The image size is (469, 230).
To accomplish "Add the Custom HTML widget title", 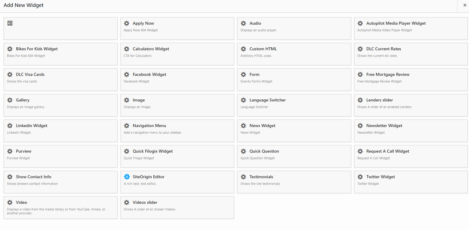I will tap(263, 49).
